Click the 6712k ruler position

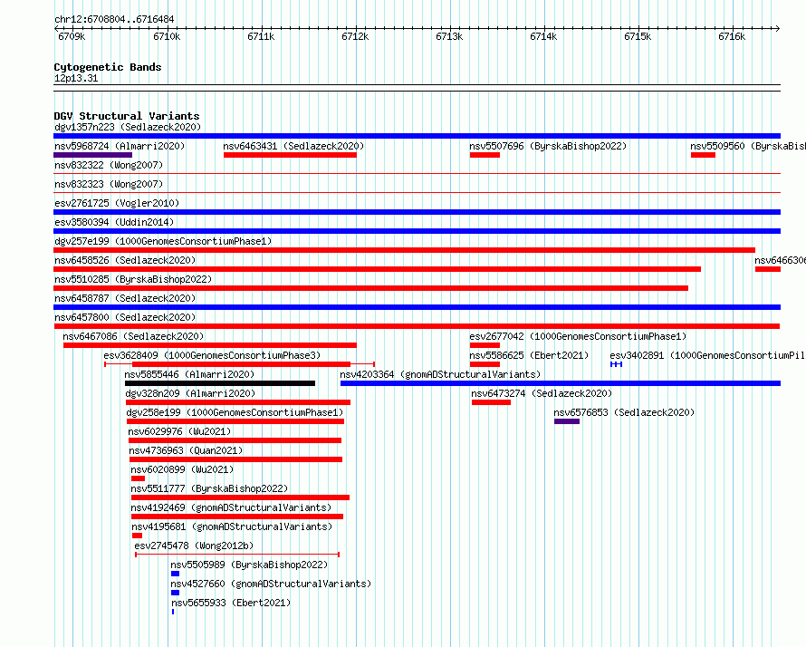click(355, 36)
